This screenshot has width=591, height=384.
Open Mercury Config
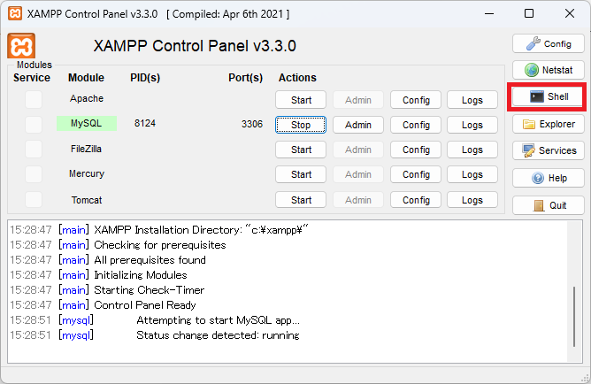click(416, 174)
